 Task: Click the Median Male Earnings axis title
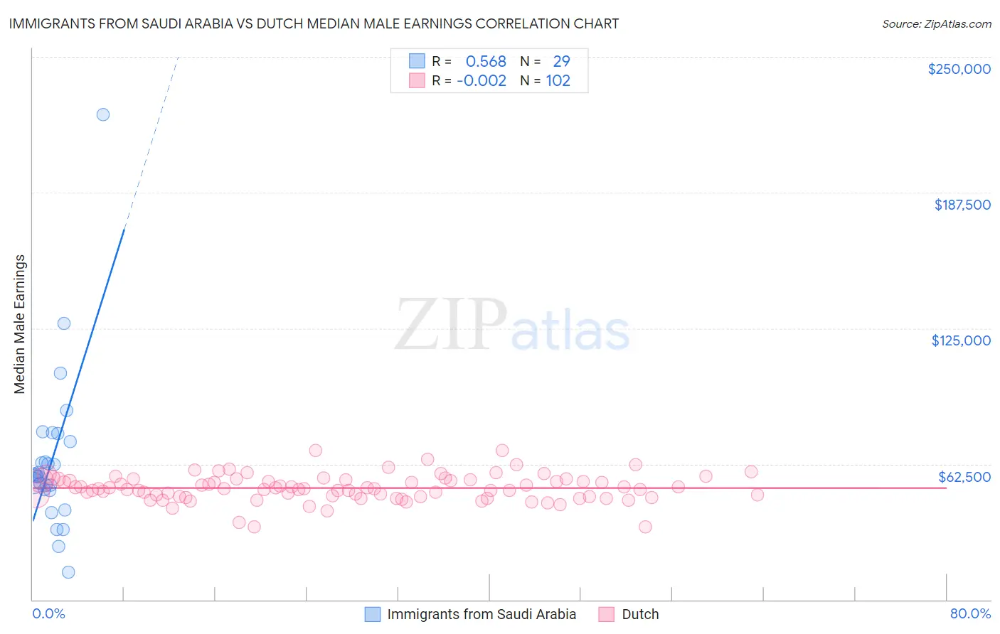point(19,324)
